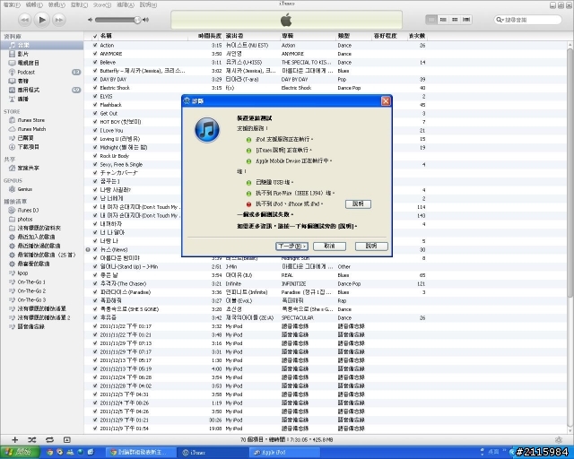Click the add playlist plus button
This screenshot has width=574, height=459.
point(15,439)
